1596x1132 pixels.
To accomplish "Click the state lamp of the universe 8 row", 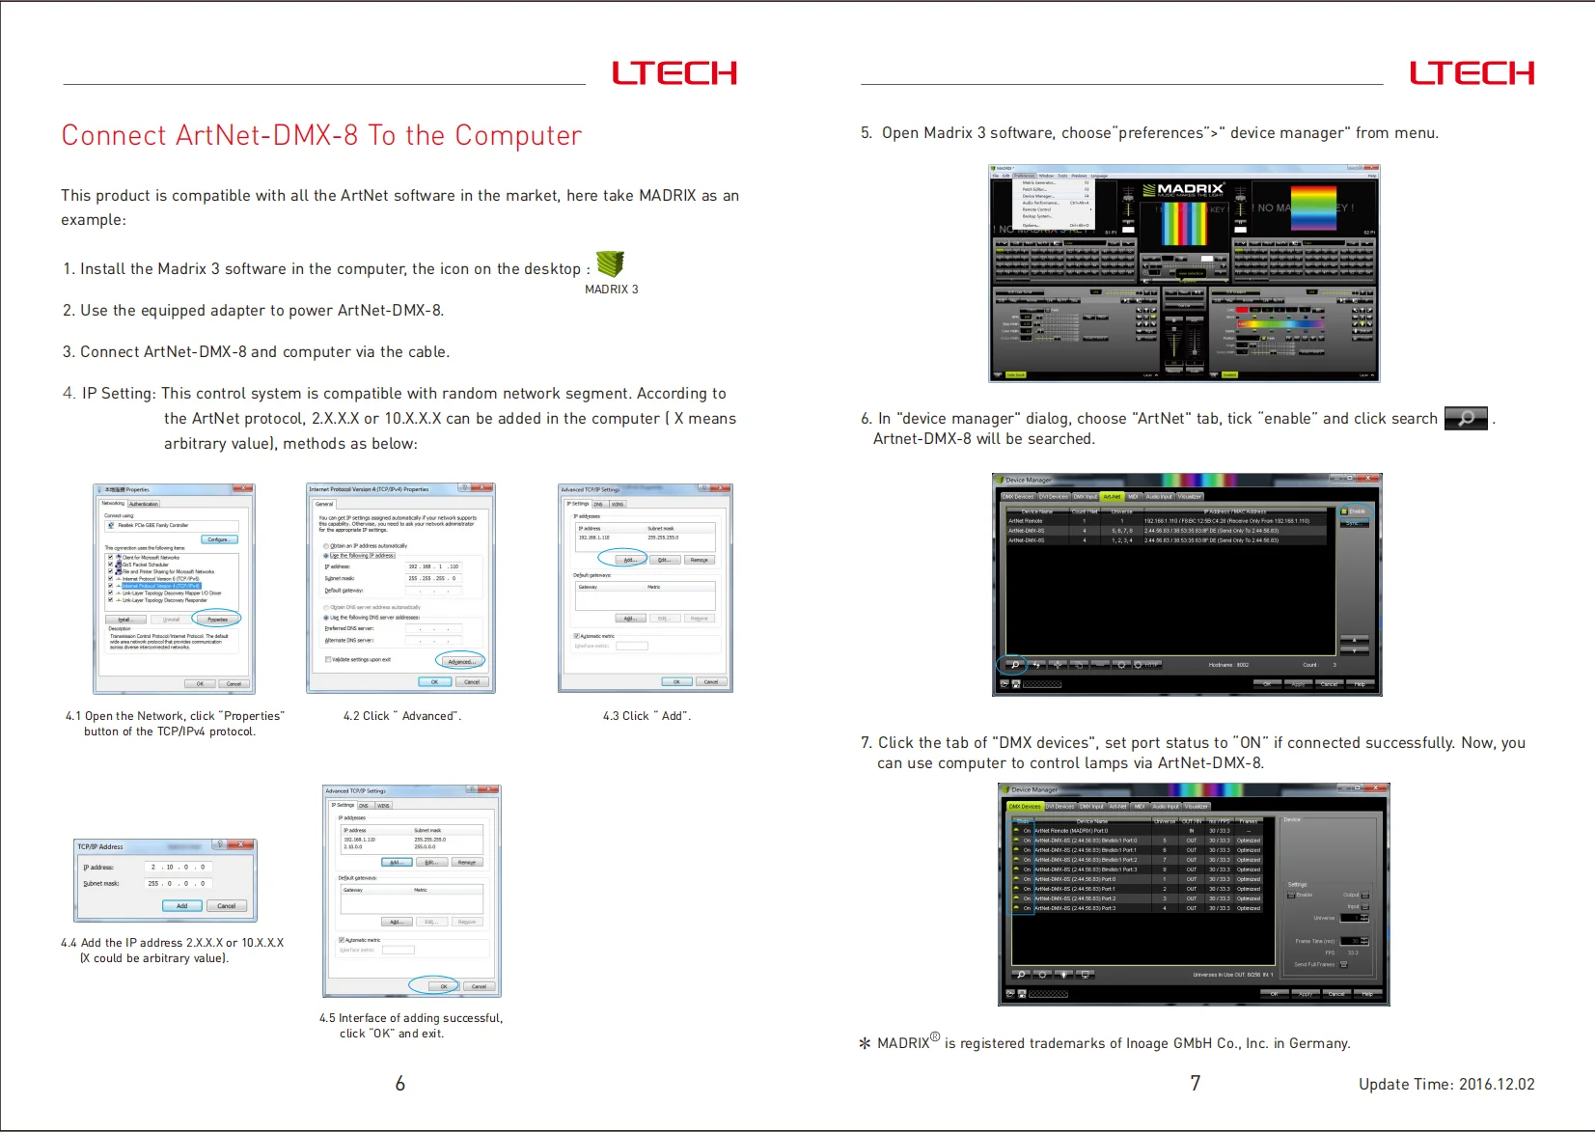I will [x=1016, y=869].
